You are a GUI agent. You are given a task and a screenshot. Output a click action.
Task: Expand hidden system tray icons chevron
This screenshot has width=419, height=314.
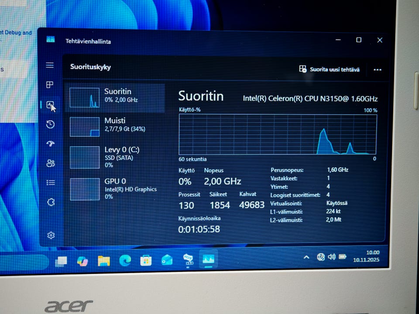pos(306,257)
